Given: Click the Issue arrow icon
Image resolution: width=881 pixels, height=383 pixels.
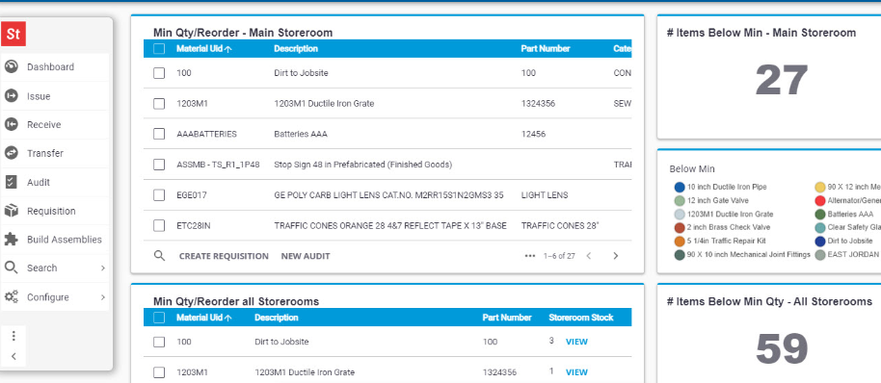Looking at the screenshot, I should (12, 96).
